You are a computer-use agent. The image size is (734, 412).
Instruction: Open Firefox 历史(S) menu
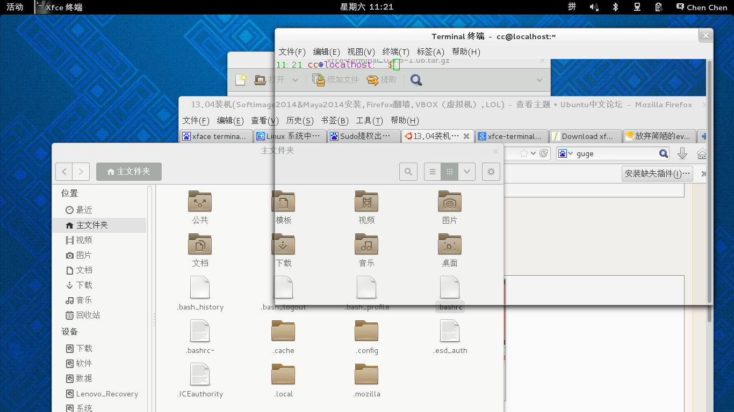point(299,120)
